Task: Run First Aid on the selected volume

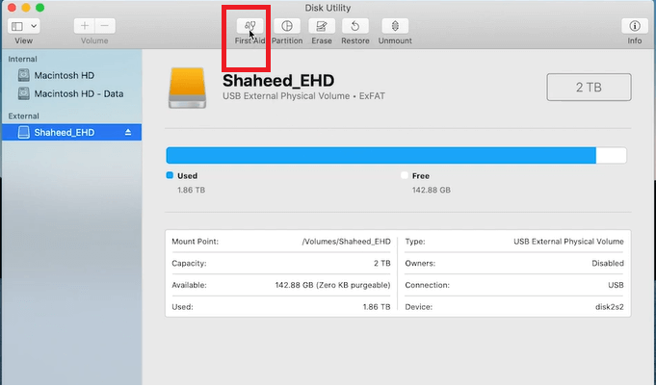Action: click(249, 26)
